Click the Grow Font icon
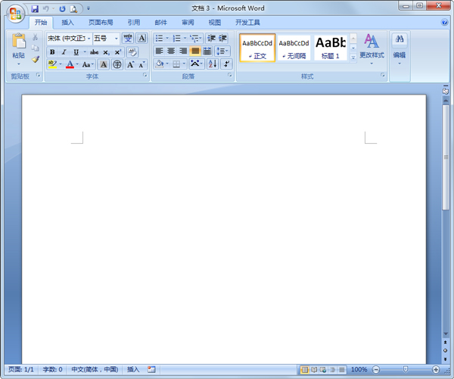454x379 pixels. [x=130, y=65]
